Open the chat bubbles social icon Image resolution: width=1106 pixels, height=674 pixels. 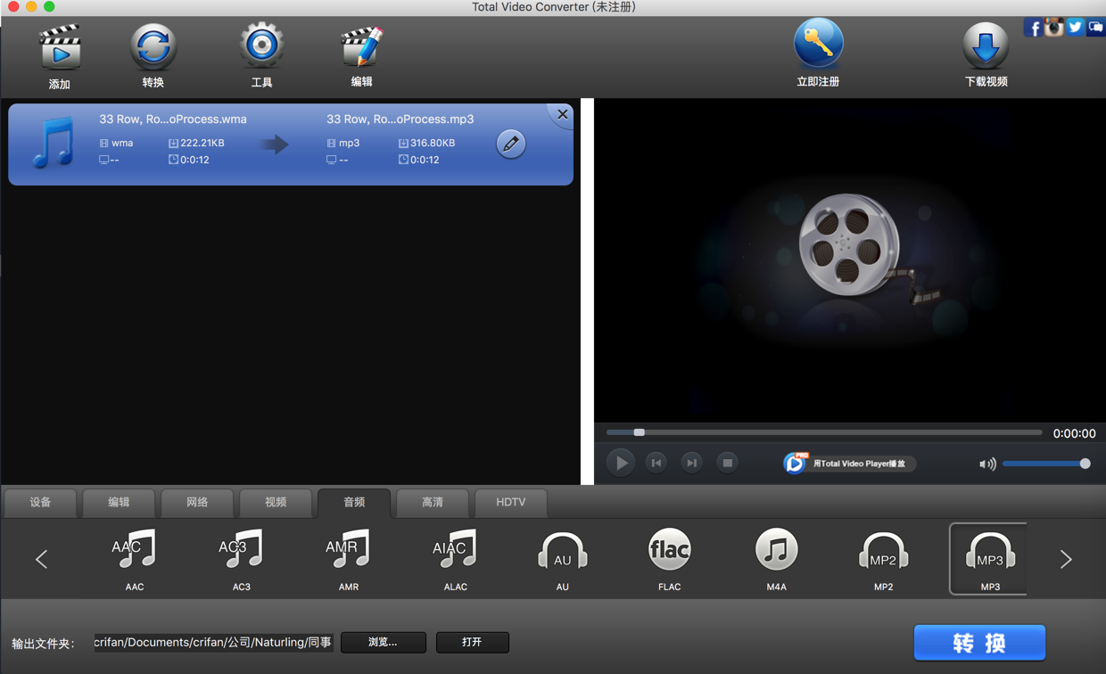(x=1095, y=27)
